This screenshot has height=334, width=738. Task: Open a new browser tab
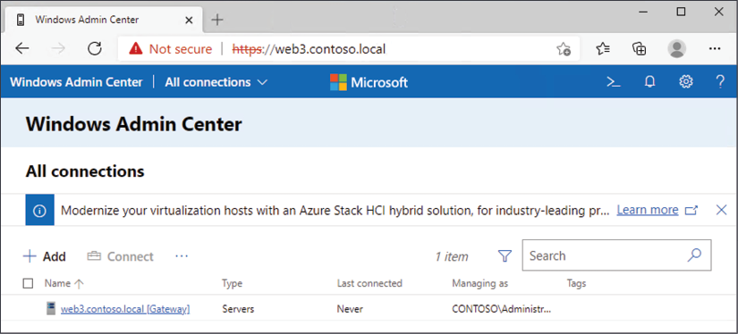pos(217,20)
